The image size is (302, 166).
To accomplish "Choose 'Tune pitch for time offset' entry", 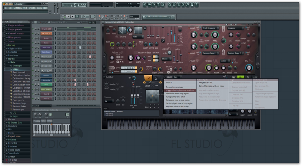I will (176, 97).
